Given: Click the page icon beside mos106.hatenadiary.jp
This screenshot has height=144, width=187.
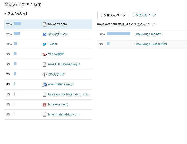Looking at the screenshot, I should [45, 65].
